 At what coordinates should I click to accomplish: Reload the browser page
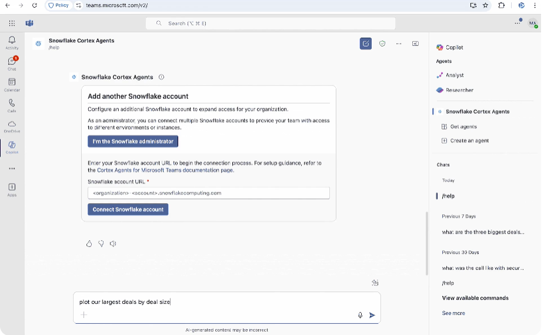point(34,5)
